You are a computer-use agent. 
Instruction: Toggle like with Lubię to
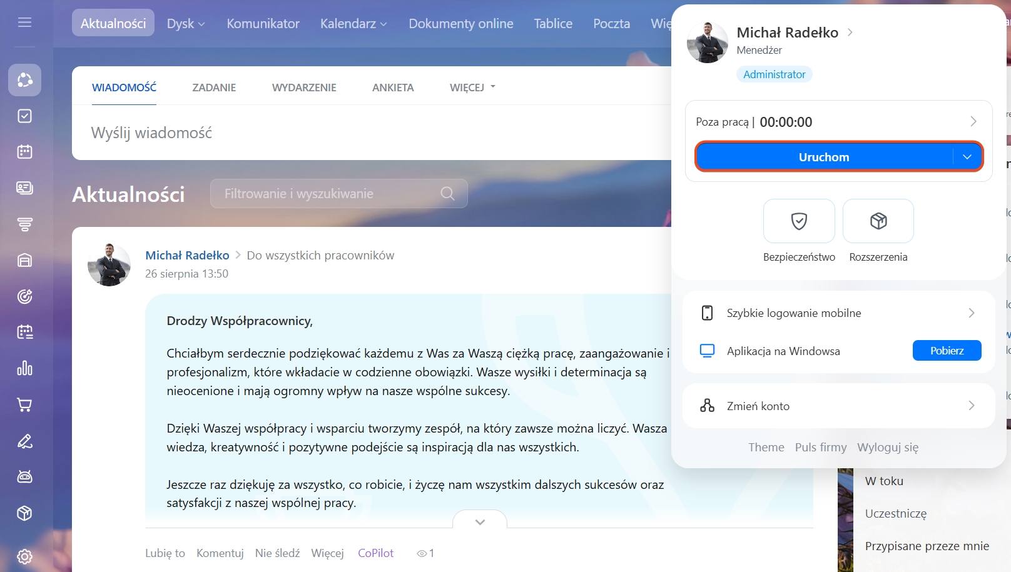(165, 553)
